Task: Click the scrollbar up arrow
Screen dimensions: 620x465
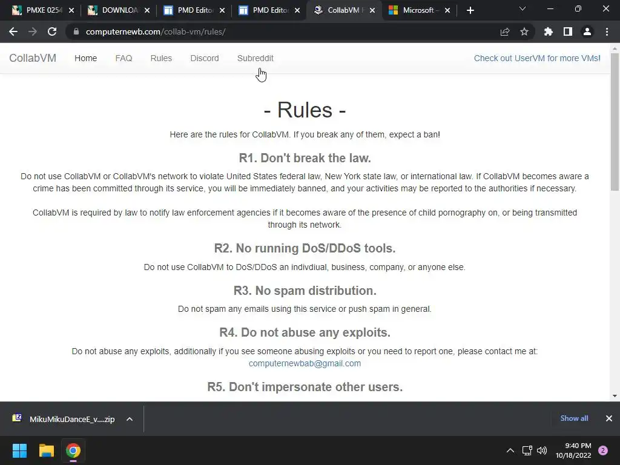Action: pos(615,48)
